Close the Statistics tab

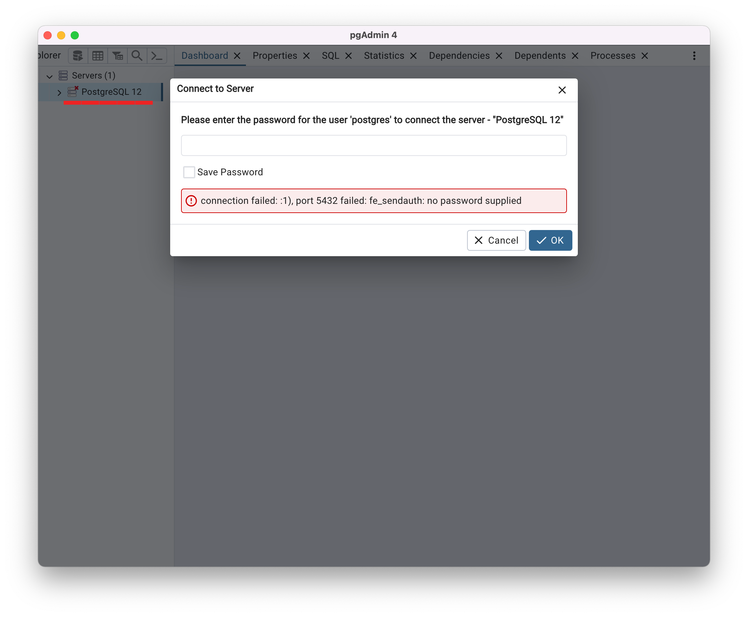tap(413, 56)
